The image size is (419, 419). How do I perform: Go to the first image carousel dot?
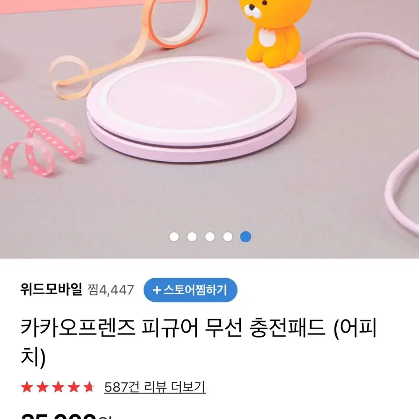(x=174, y=237)
